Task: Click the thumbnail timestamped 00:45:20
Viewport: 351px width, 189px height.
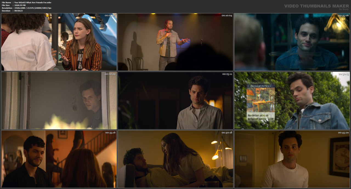Action: click(x=292, y=159)
